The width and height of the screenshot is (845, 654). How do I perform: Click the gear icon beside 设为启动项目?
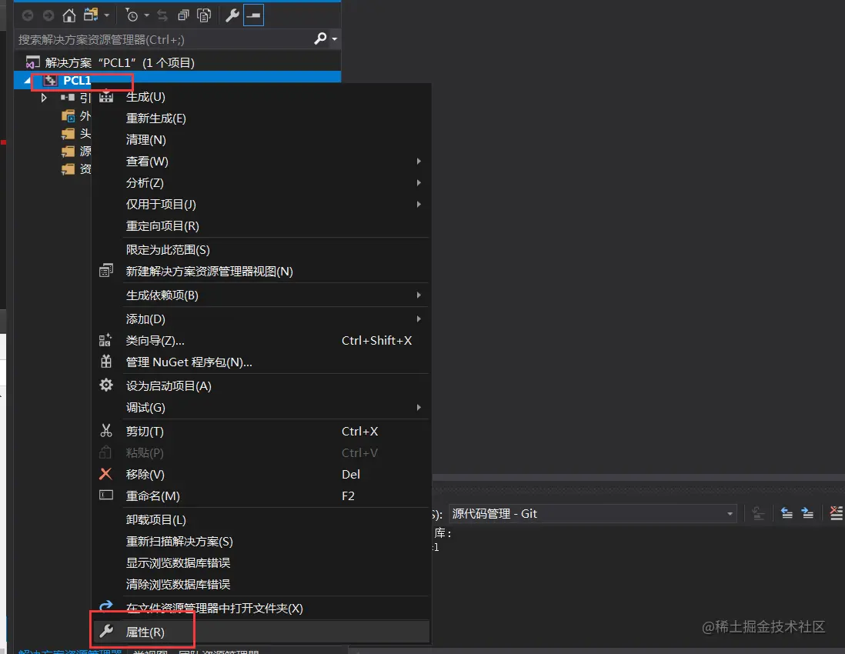click(x=106, y=385)
